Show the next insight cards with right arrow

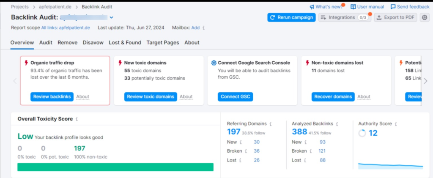[x=425, y=81]
